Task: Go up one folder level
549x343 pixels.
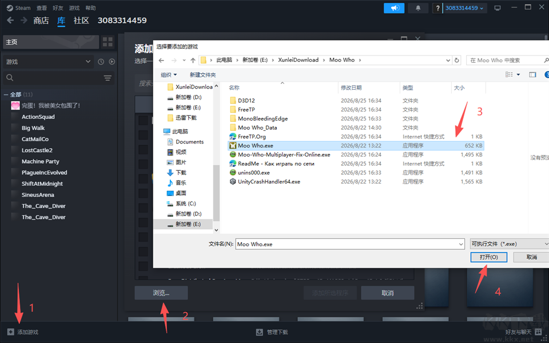Action: [193, 60]
